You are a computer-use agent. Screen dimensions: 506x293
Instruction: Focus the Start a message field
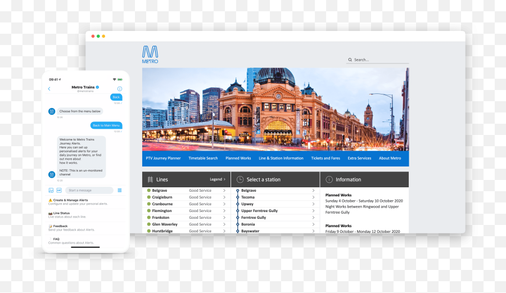click(x=89, y=191)
